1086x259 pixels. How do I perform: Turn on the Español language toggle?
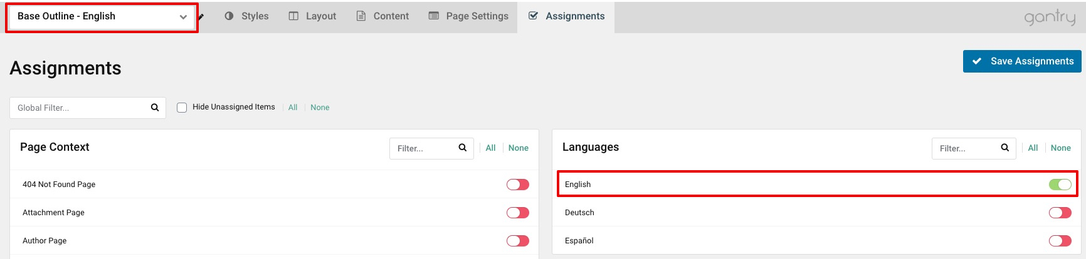1060,241
